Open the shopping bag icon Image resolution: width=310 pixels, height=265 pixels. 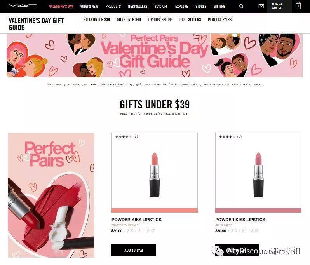pyautogui.click(x=298, y=5)
